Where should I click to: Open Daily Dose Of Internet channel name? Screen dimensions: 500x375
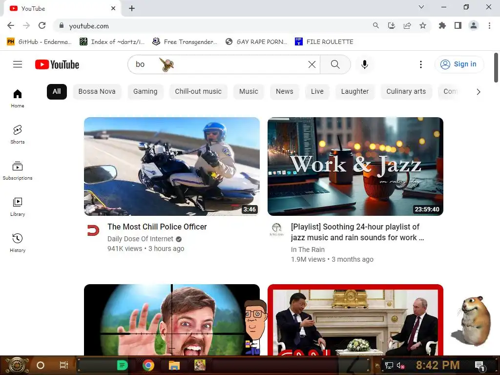pos(140,239)
